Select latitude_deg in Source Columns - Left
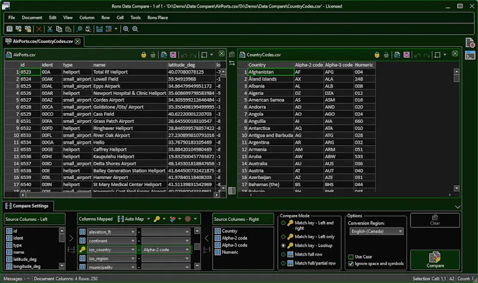The image size is (478, 283). coord(24,259)
